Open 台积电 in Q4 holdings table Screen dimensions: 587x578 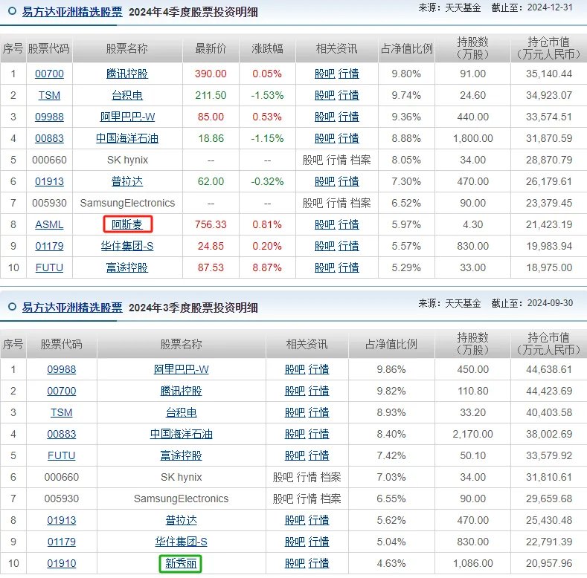coord(127,95)
